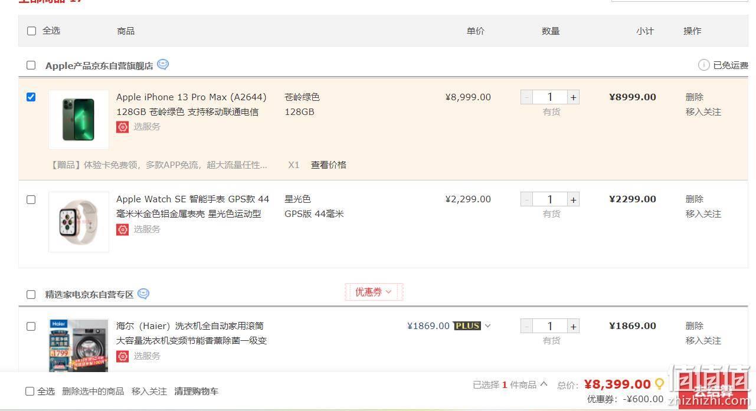
Task: Check the Apple Watch SE item
Action: click(31, 200)
